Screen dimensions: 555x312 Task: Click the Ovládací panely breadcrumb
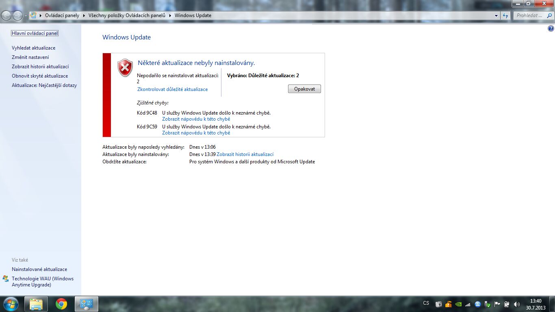click(62, 15)
